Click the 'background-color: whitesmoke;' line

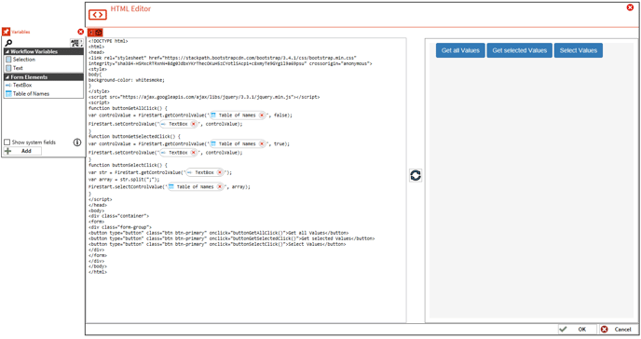click(x=127, y=80)
